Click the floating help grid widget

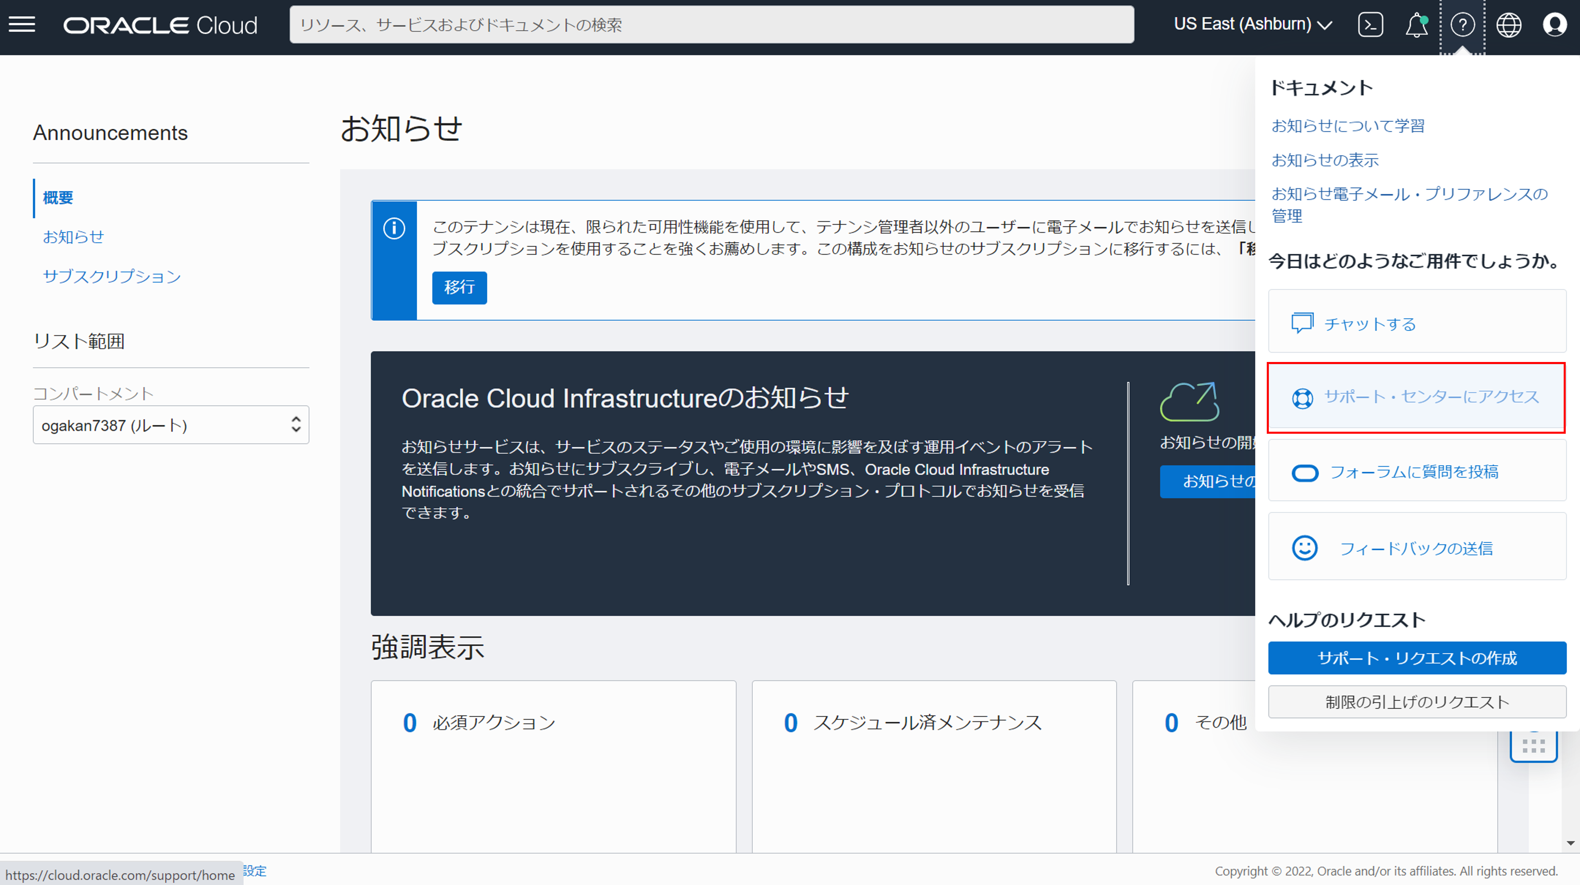pyautogui.click(x=1534, y=746)
